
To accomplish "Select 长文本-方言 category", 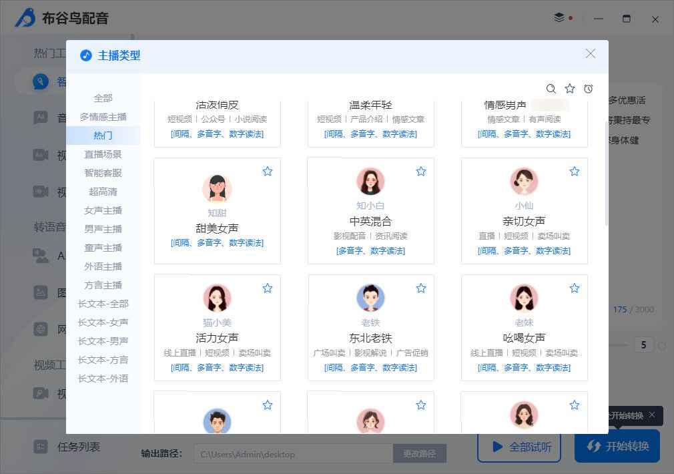I will [103, 360].
